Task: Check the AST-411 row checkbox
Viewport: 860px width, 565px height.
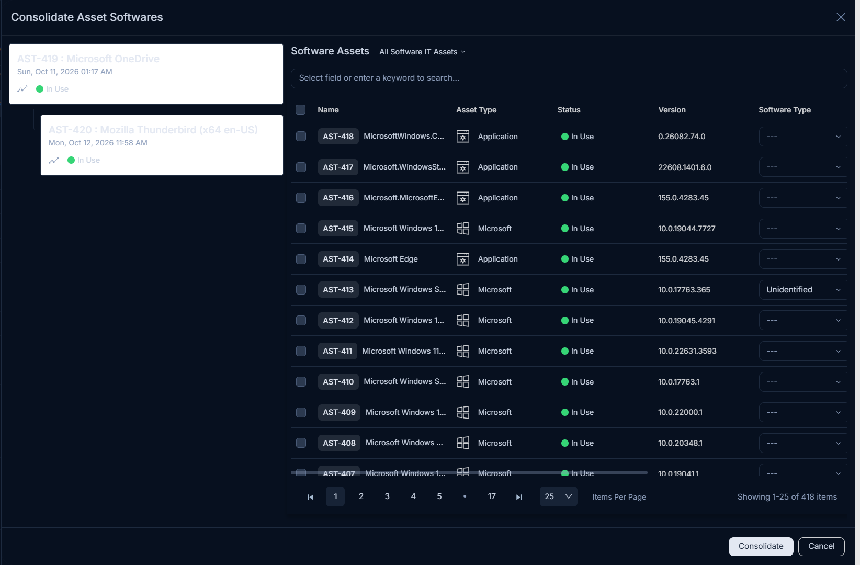Action: point(301,351)
